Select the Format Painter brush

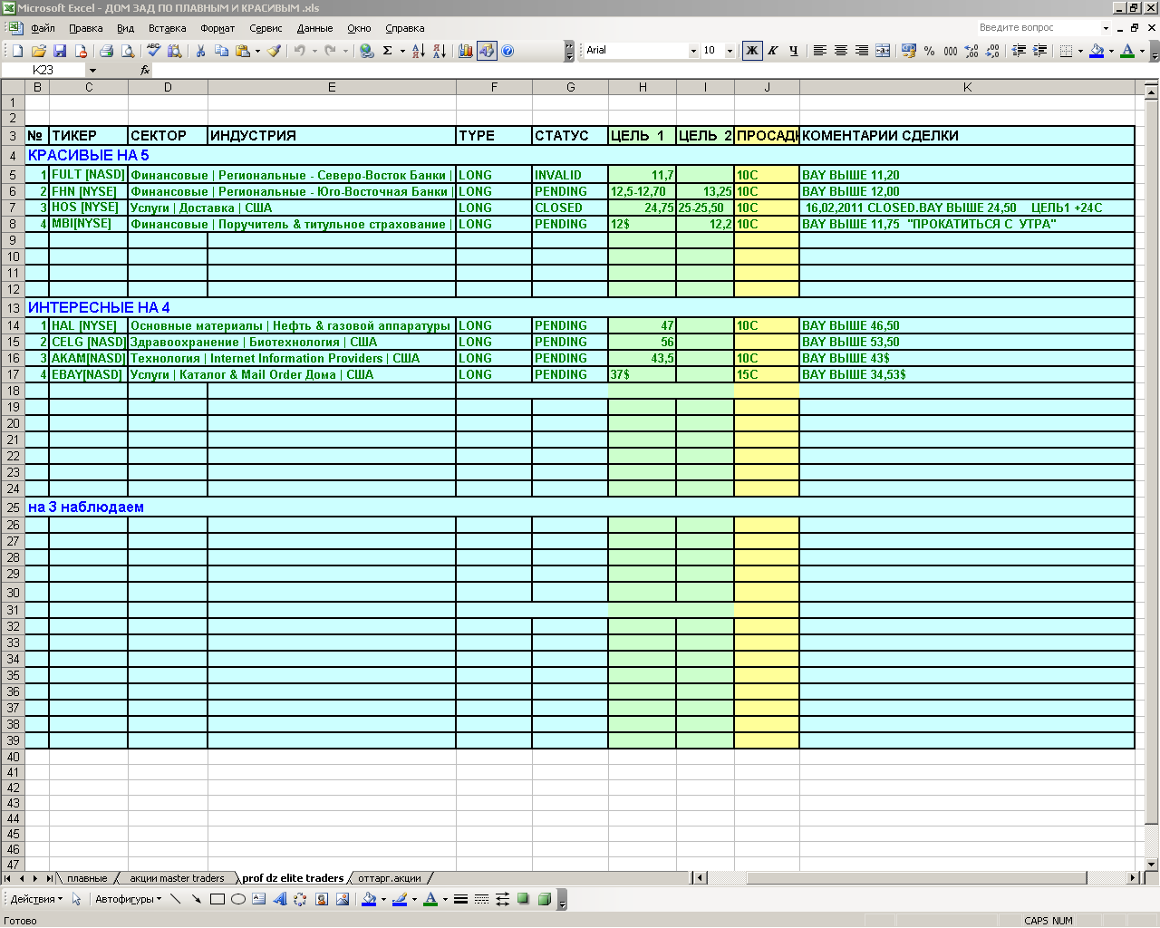pyautogui.click(x=275, y=51)
